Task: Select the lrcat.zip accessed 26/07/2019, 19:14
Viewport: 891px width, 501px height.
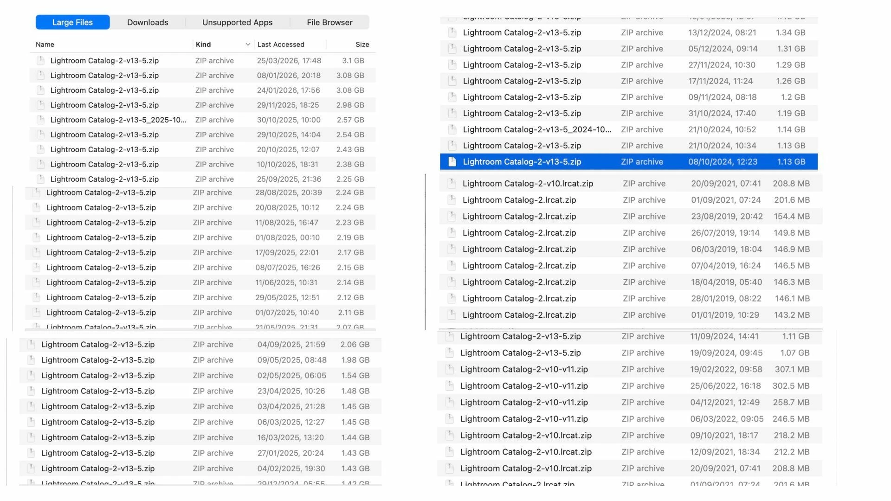Action: [519, 233]
